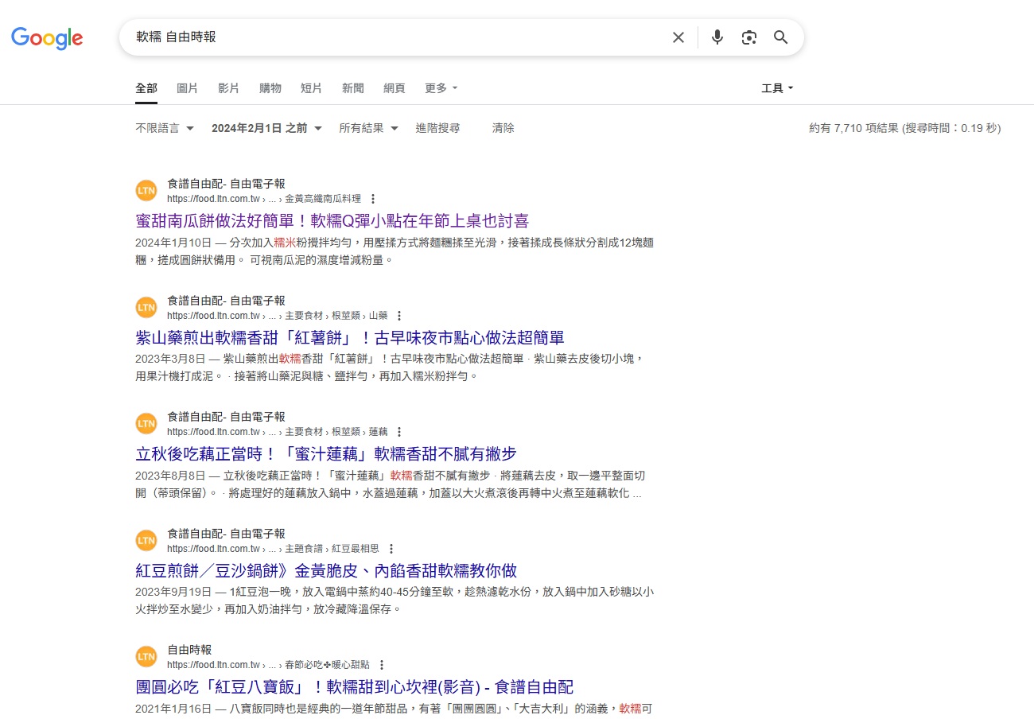Viewport: 1034px width, 719px height.
Task: Click snippet dated 2023年3月8日
Action: [x=389, y=367]
